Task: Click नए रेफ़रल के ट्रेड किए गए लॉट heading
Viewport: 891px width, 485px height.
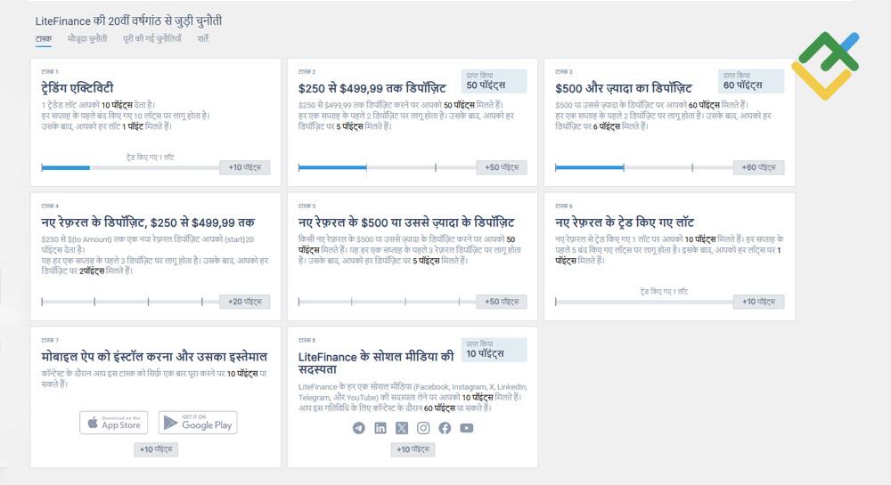Action: (625, 222)
